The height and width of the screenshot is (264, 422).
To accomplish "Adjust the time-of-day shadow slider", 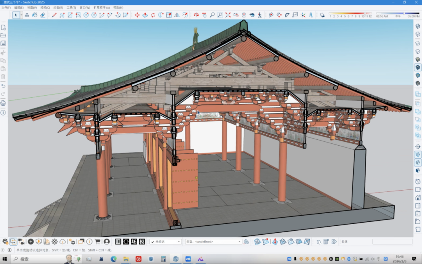I will [x=397, y=13].
